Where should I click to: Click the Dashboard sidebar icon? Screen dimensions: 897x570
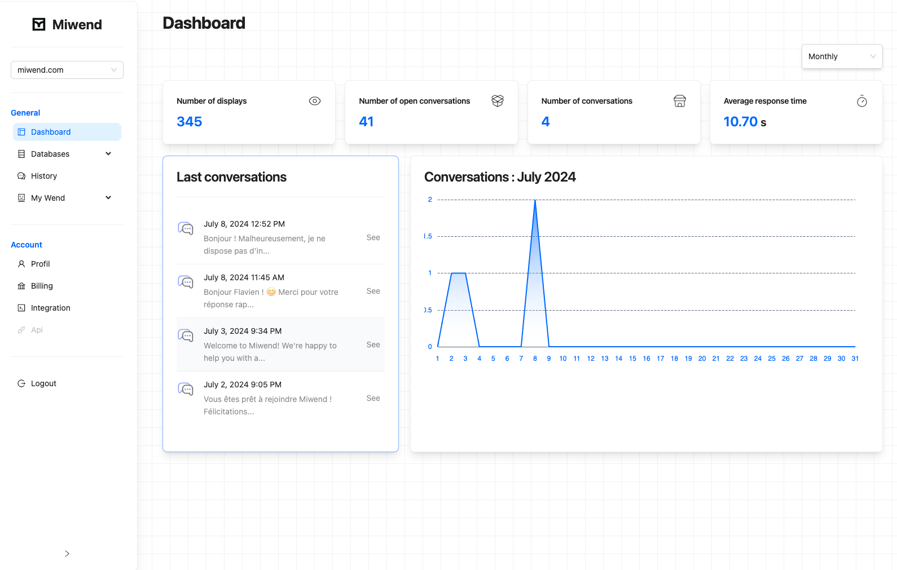[21, 132]
